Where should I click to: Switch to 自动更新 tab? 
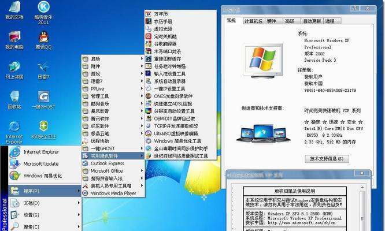(x=312, y=21)
